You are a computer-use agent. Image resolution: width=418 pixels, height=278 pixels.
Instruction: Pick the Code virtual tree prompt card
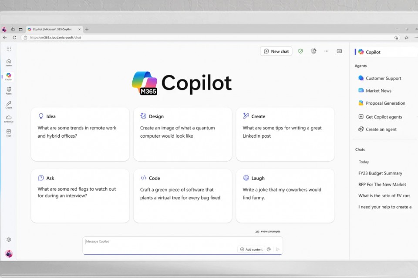[182, 196]
